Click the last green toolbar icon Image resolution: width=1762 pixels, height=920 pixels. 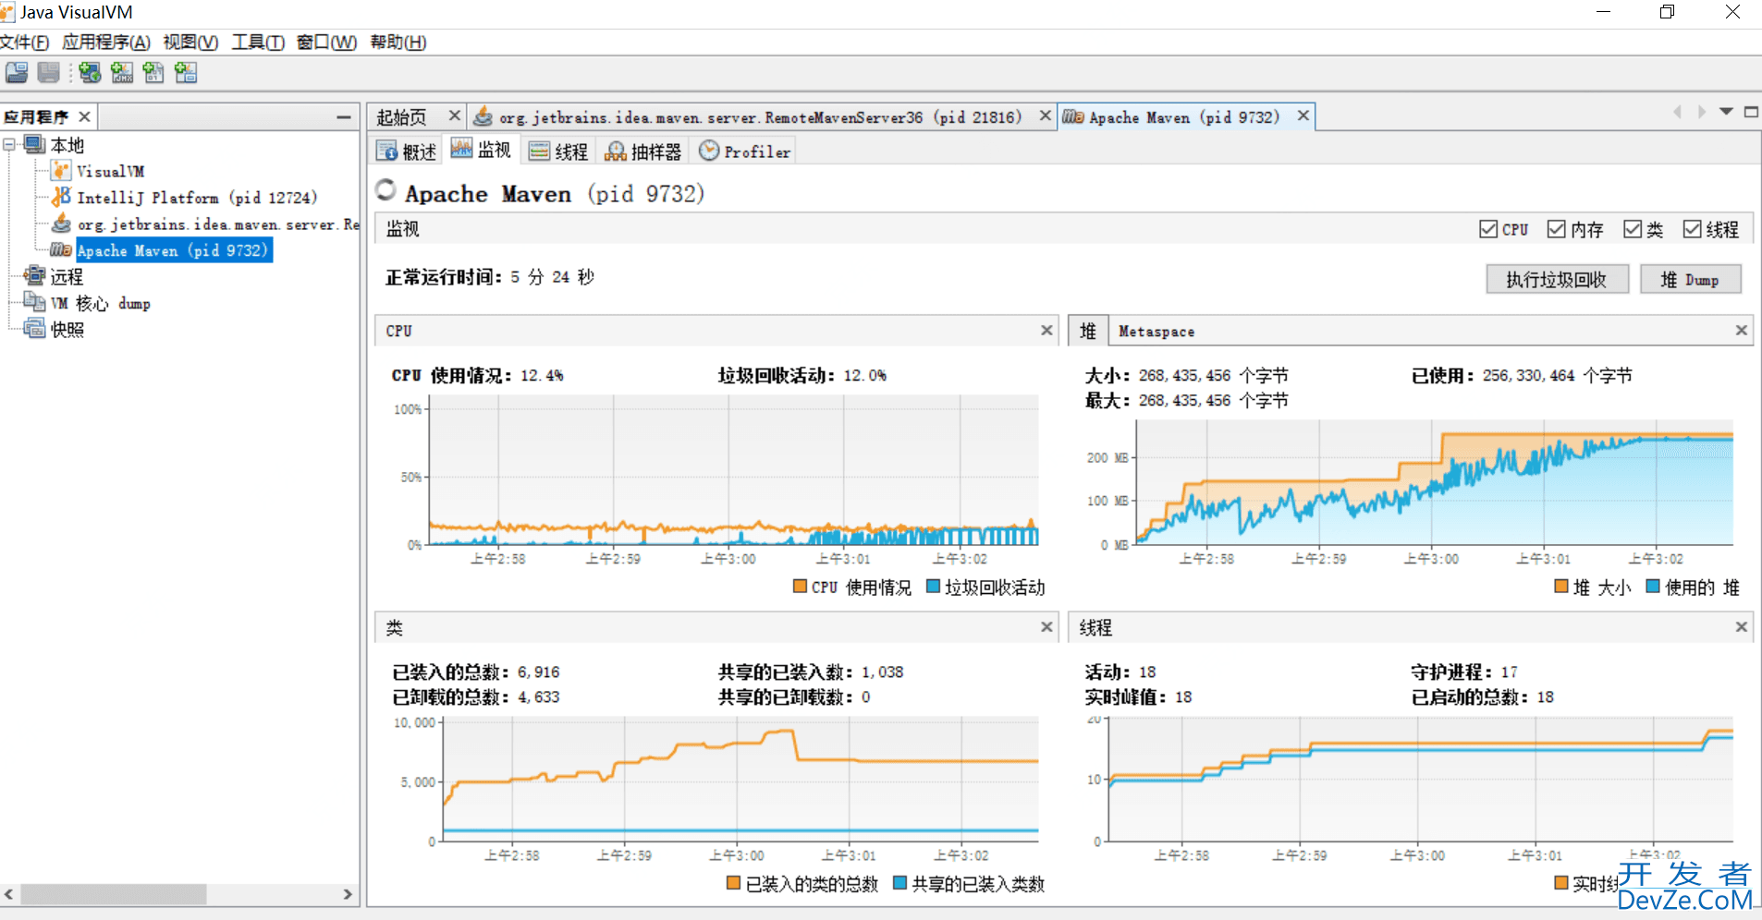[x=186, y=73]
